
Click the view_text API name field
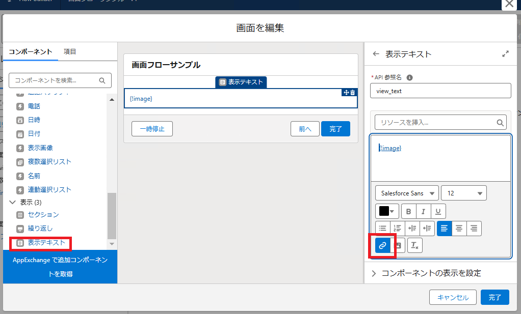pyautogui.click(x=440, y=91)
